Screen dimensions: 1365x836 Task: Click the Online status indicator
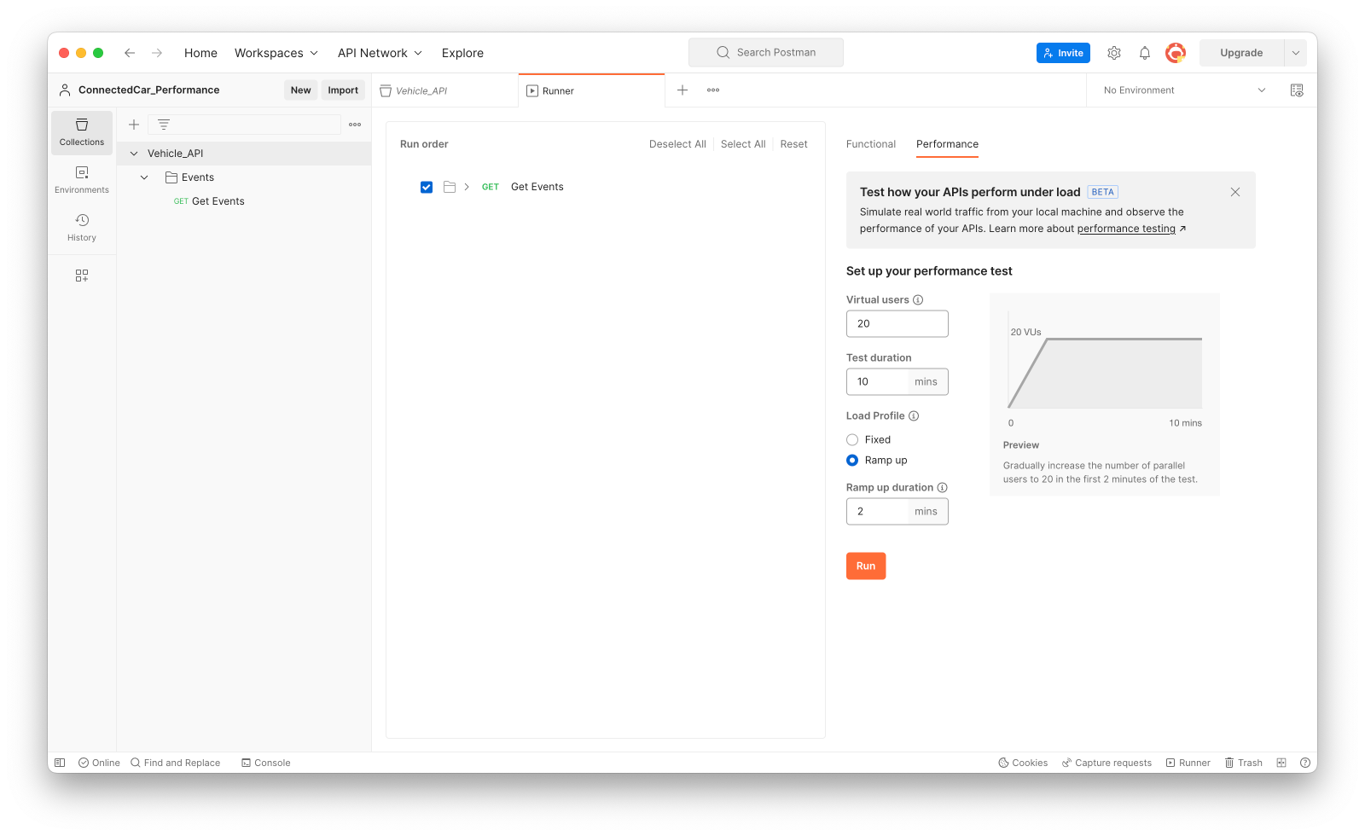coord(99,763)
